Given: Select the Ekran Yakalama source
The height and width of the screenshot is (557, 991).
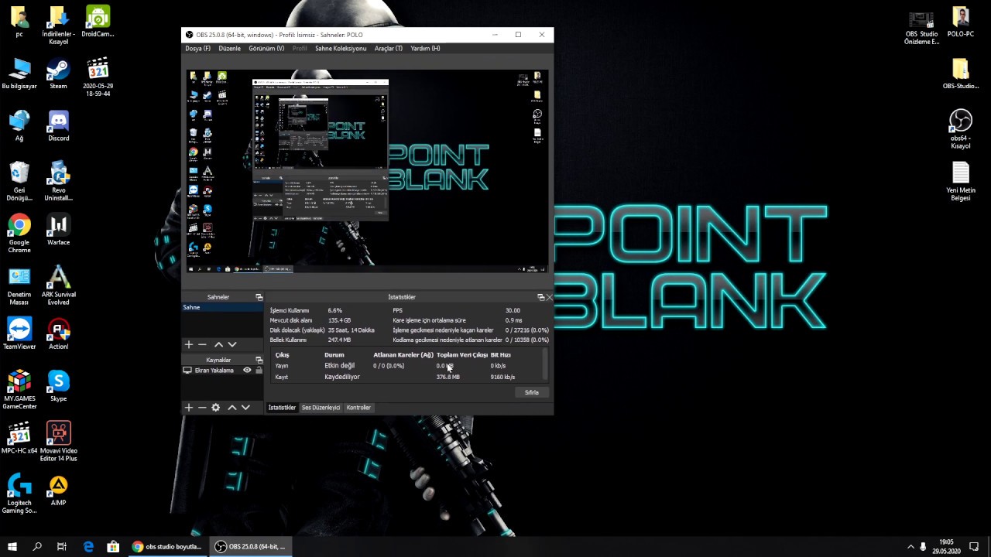Looking at the screenshot, I should click(x=213, y=371).
